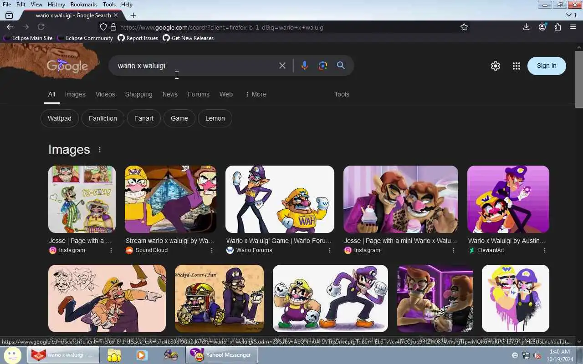This screenshot has height=364, width=583.
Task: Search by image with the Lens icon
Action: click(x=323, y=66)
